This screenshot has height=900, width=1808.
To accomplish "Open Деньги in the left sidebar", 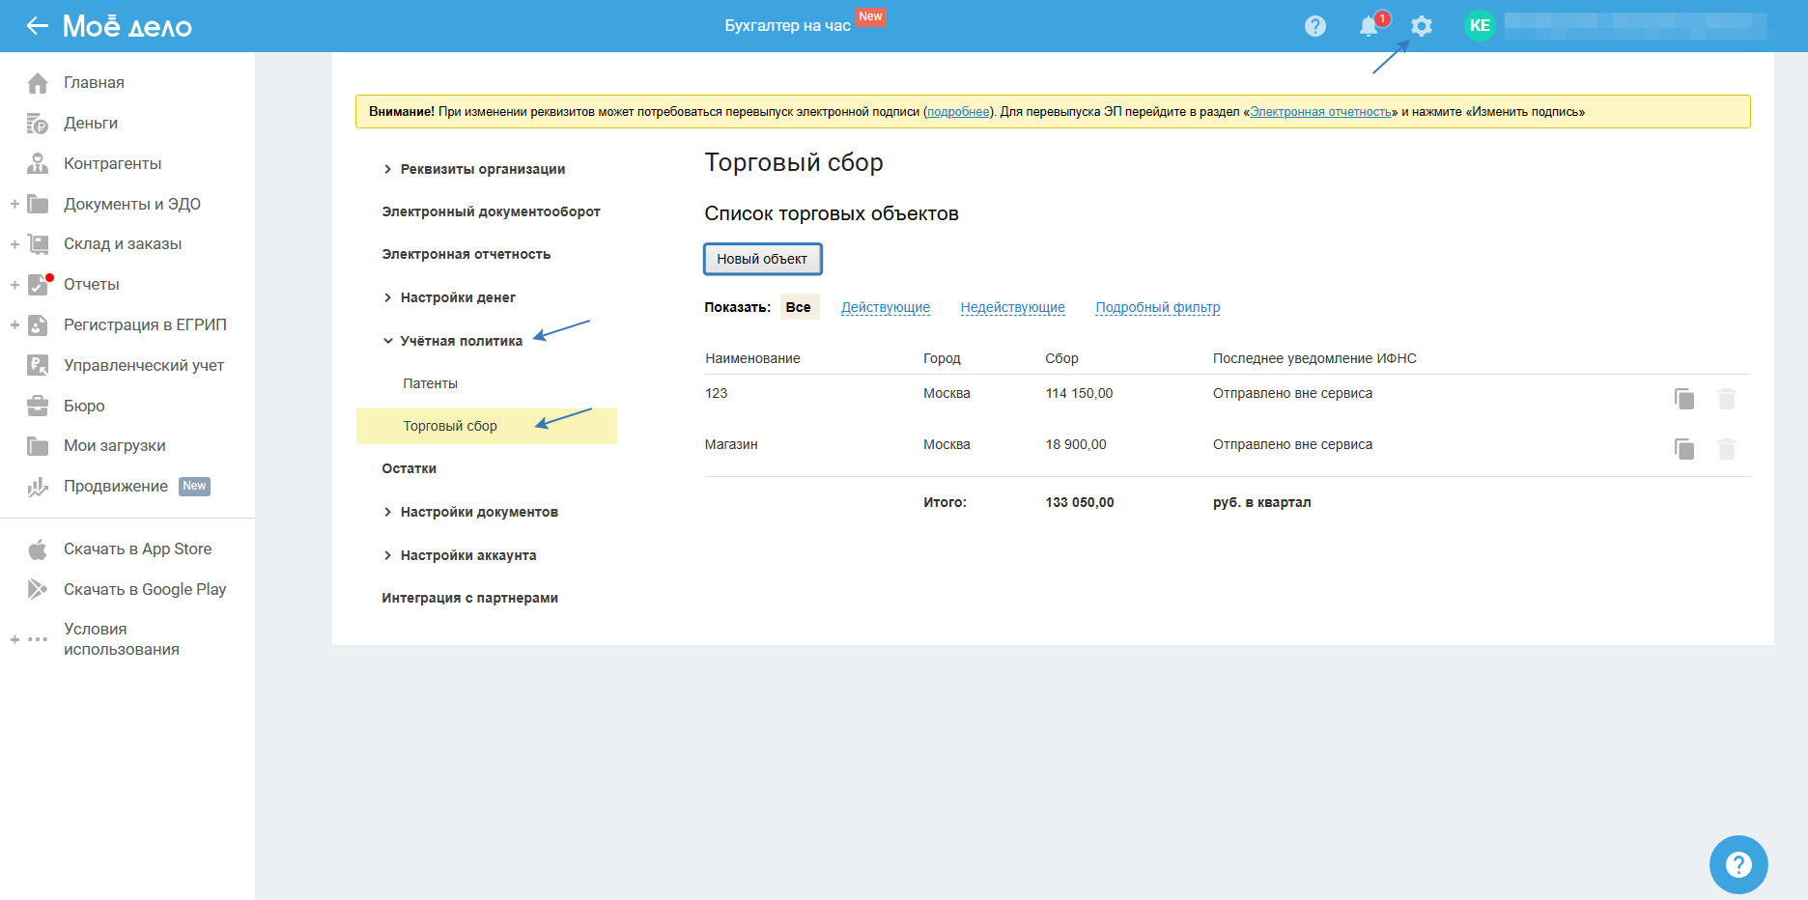I will point(91,123).
